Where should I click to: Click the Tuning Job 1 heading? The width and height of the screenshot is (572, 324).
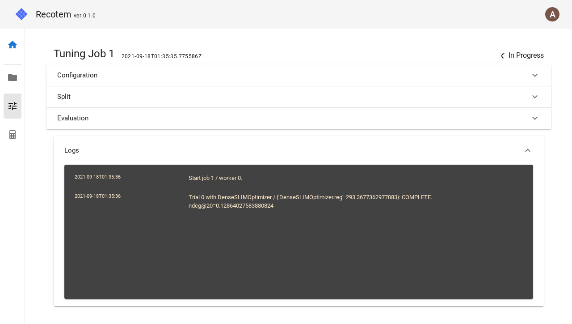tap(84, 54)
